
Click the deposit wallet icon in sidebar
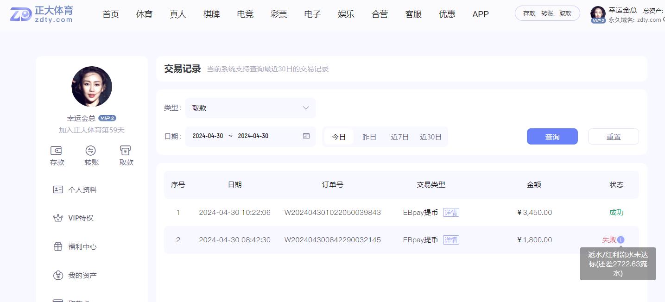(57, 151)
